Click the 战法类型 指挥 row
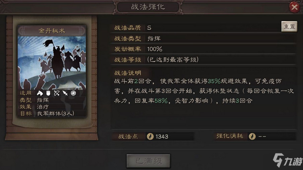Image resolution: width=303 pixels, height=170 pixels. (x=203, y=38)
